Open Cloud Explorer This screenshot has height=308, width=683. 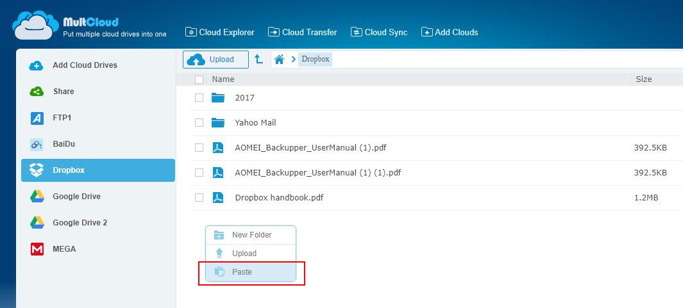click(220, 32)
